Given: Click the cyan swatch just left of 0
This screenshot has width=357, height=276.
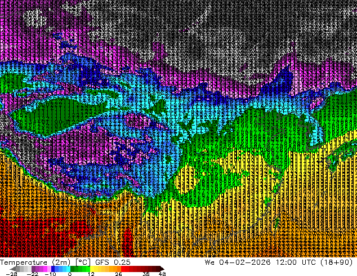Looking at the screenshot, I should (68, 269).
